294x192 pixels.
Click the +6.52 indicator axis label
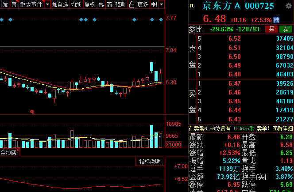[181, 179]
